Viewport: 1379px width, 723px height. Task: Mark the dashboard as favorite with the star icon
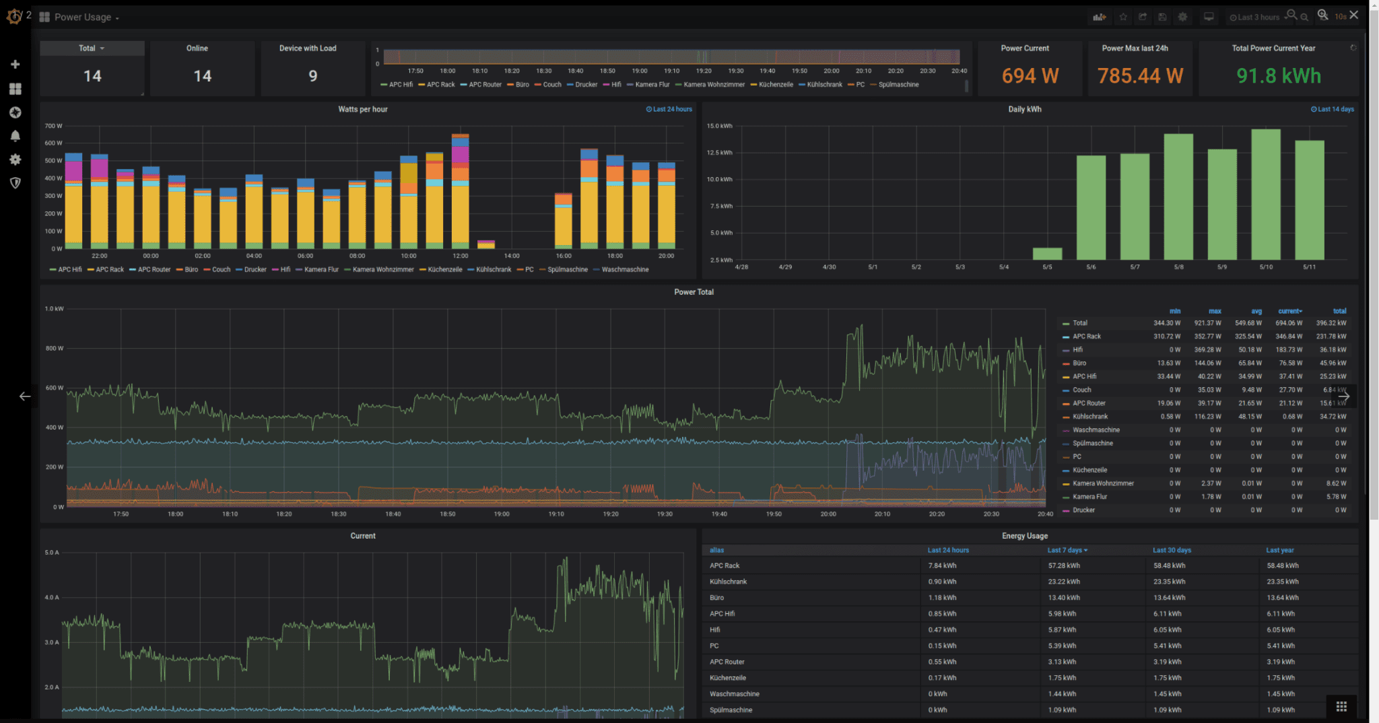[x=1123, y=16]
